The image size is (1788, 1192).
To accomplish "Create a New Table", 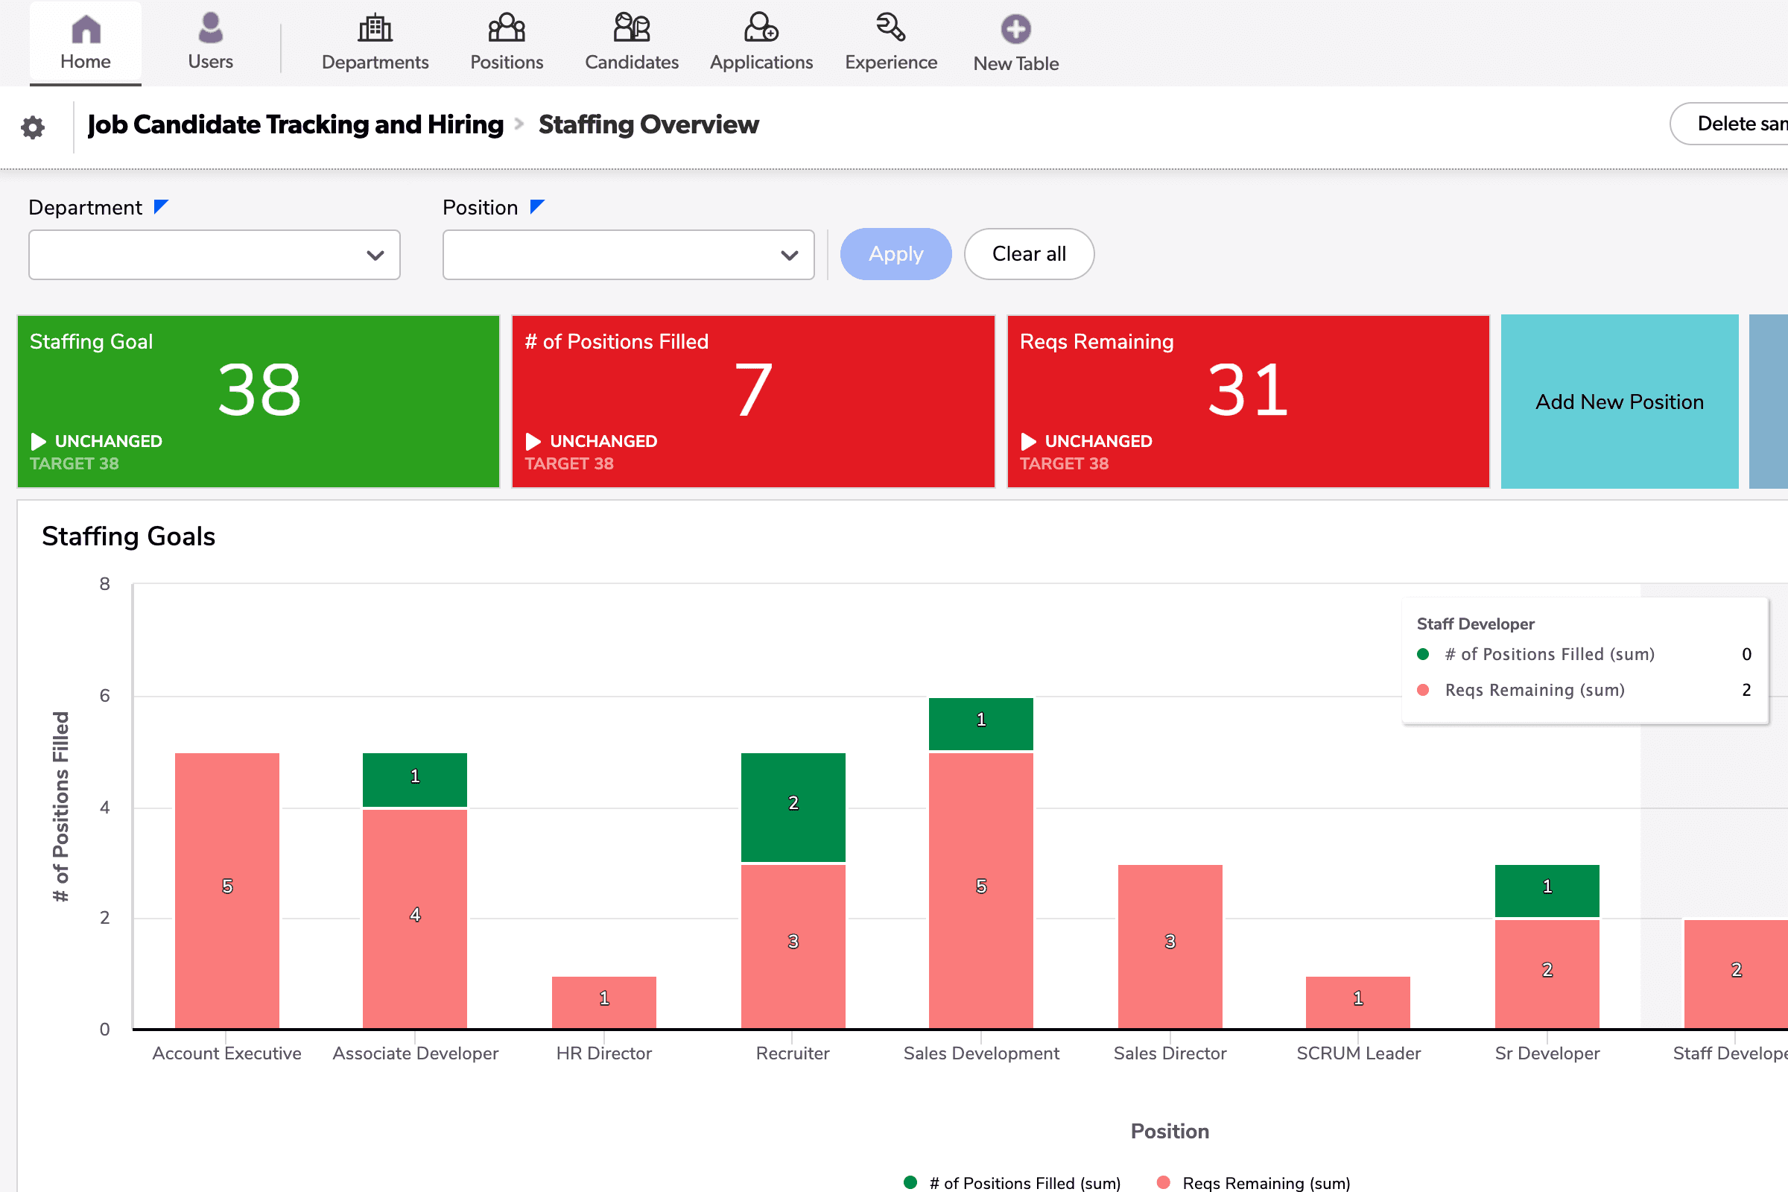I will pos(1015,42).
